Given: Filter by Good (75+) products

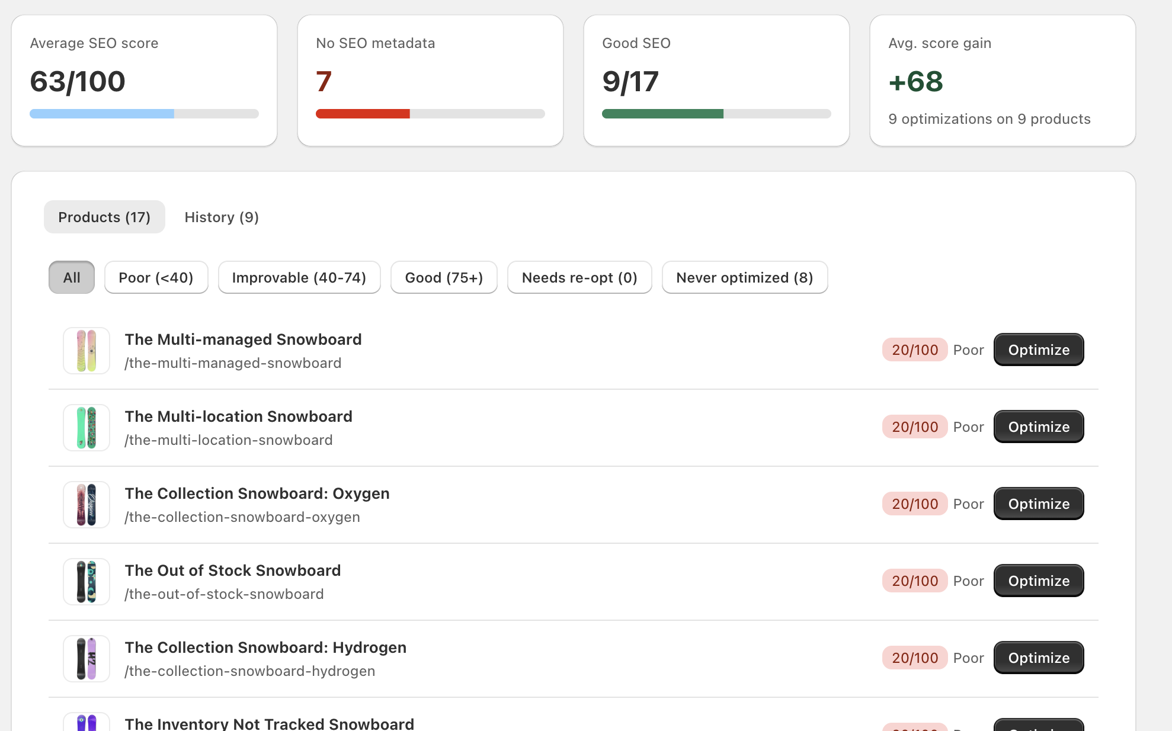Looking at the screenshot, I should (444, 277).
